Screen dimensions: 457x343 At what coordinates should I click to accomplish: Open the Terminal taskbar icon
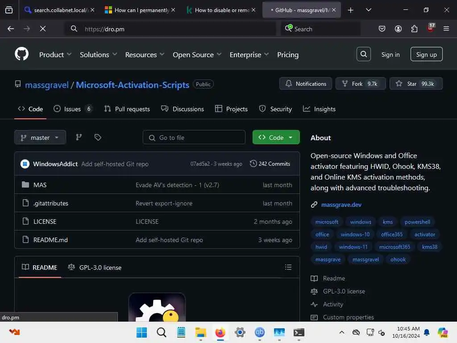tap(299, 332)
